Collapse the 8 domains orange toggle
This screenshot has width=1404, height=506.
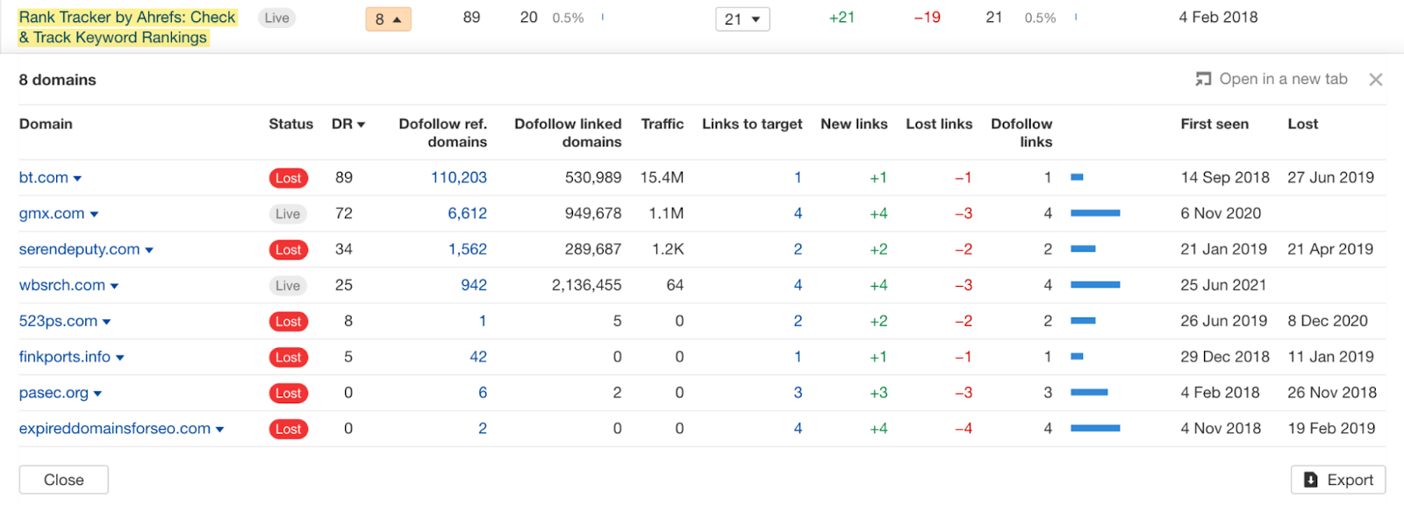388,19
